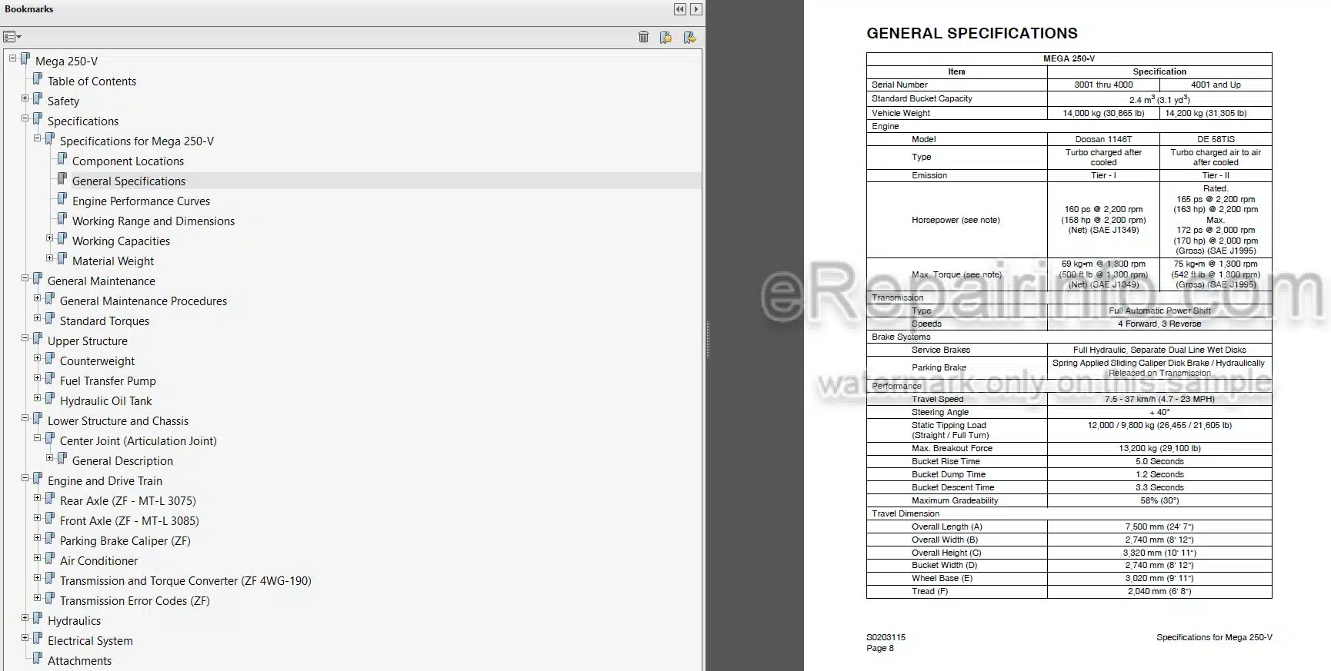Expand the General Description bookmark
Screen dimensions: 1331x671
49,458
